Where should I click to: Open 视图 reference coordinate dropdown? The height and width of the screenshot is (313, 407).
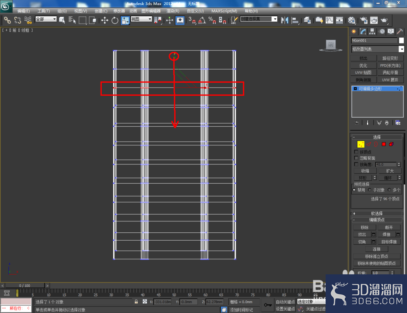(x=142, y=19)
